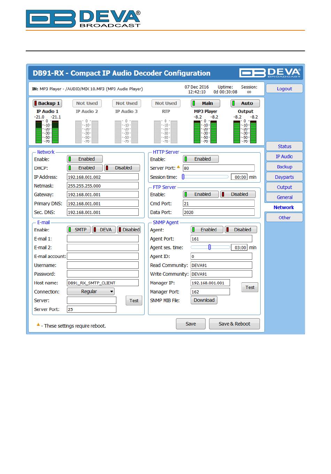331x474 pixels.
Task: Click the Netmask field
Action: pos(103,186)
